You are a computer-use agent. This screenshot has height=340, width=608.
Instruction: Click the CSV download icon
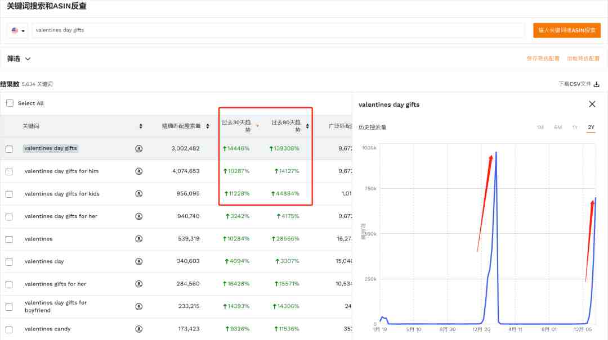[x=596, y=84]
